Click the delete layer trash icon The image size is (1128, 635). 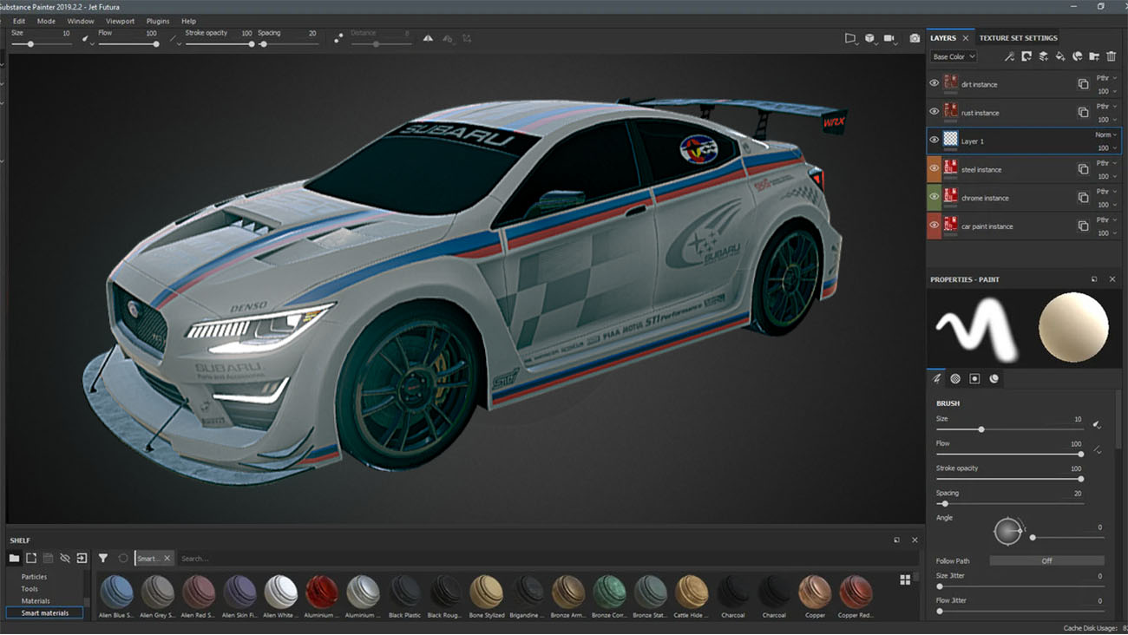pos(1111,56)
